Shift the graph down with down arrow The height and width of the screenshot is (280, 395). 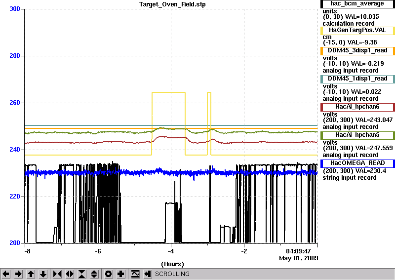[43, 274]
